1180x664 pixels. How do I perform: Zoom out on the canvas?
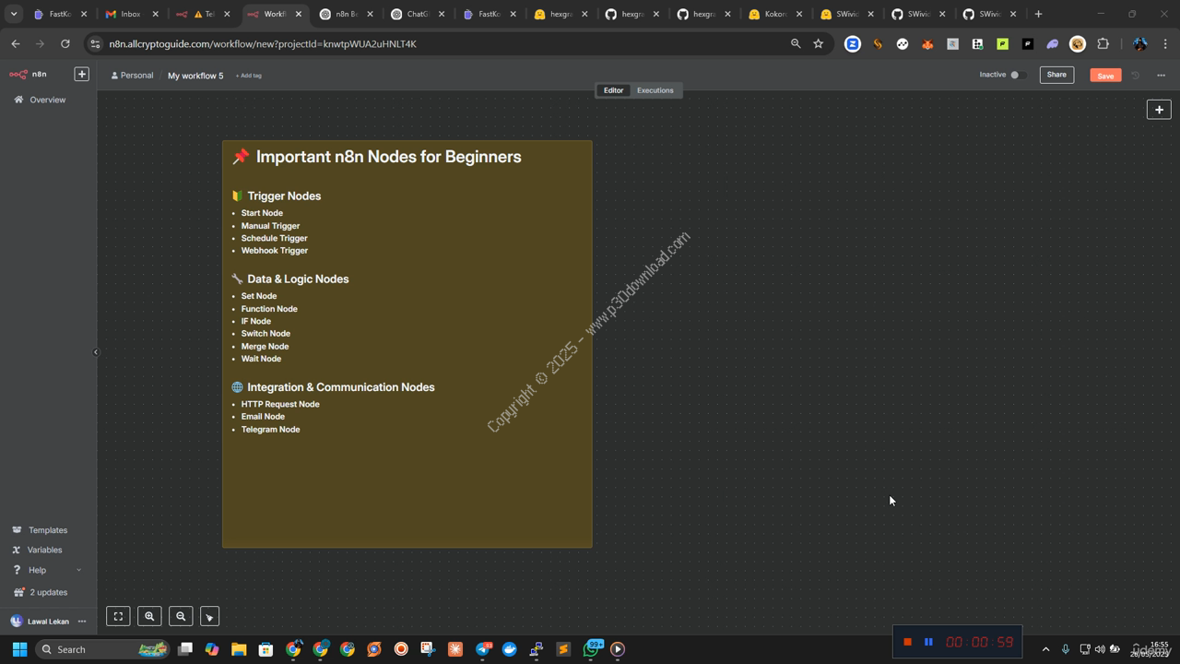[181, 616]
